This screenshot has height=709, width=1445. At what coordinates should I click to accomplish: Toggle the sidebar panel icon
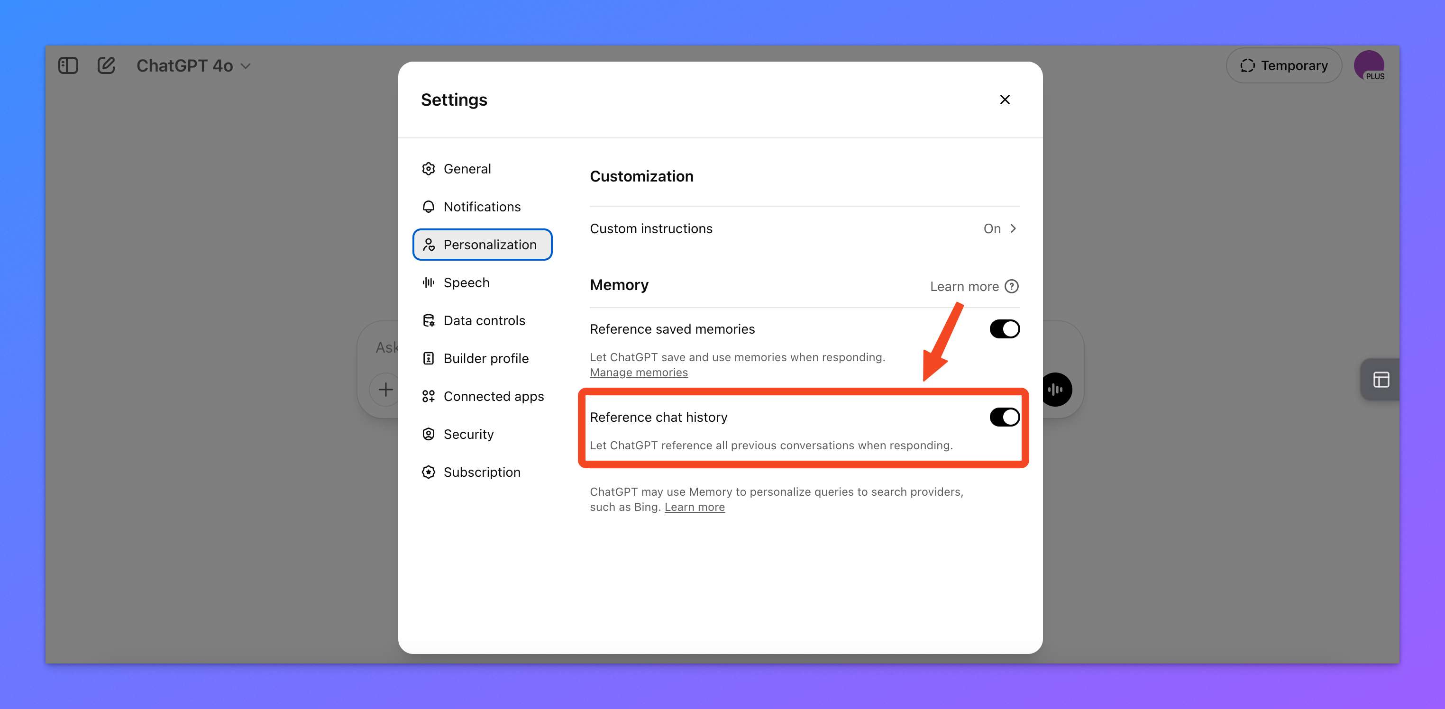pos(68,65)
